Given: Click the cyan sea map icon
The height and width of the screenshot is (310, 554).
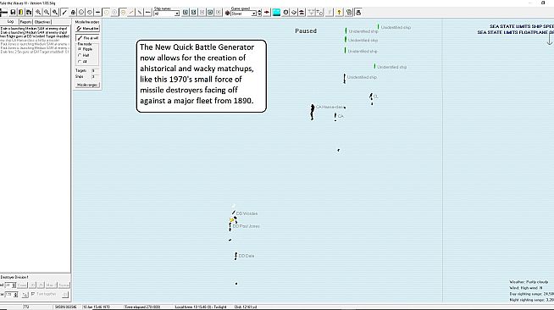Looking at the screenshot, I should [276, 13].
